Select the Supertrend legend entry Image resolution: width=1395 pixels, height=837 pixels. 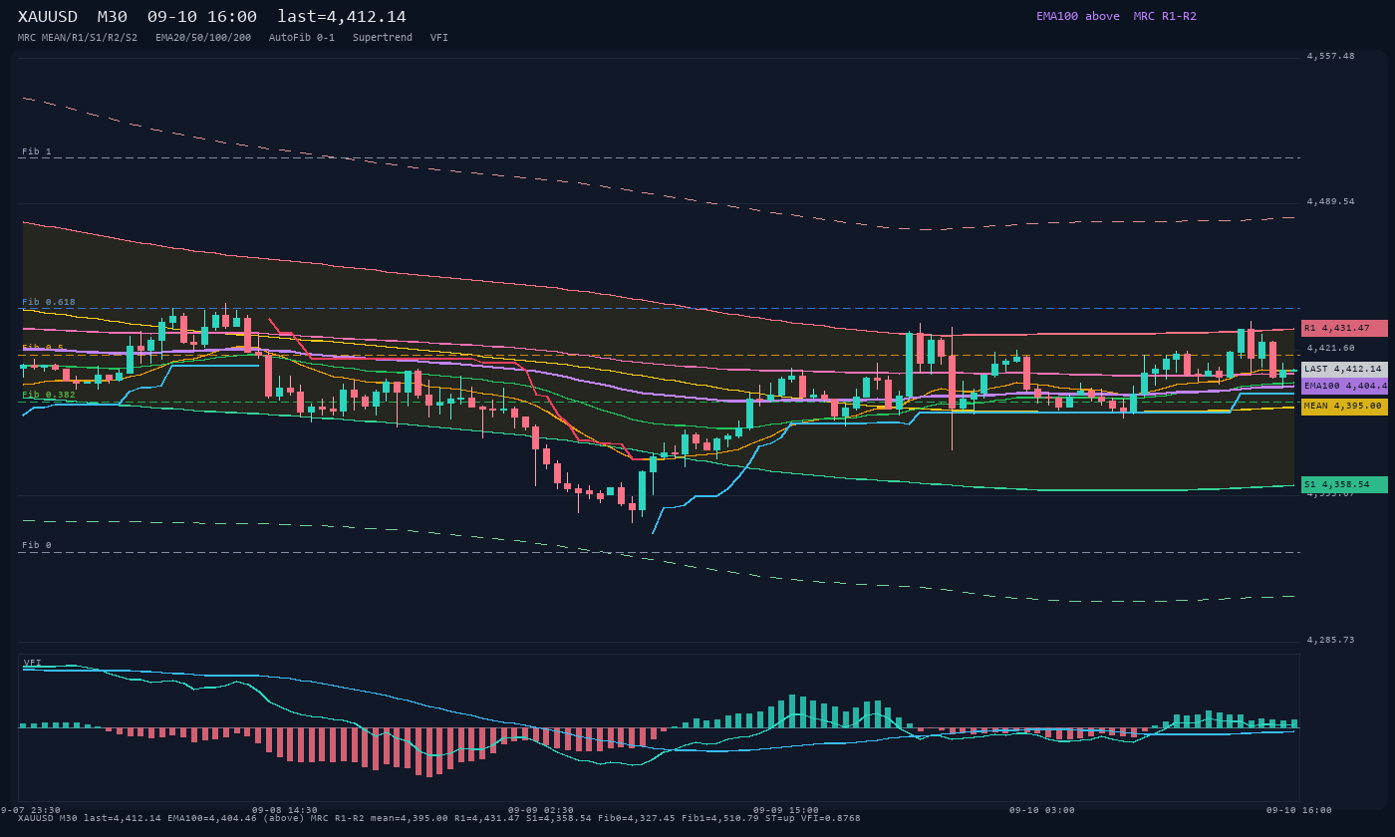383,38
